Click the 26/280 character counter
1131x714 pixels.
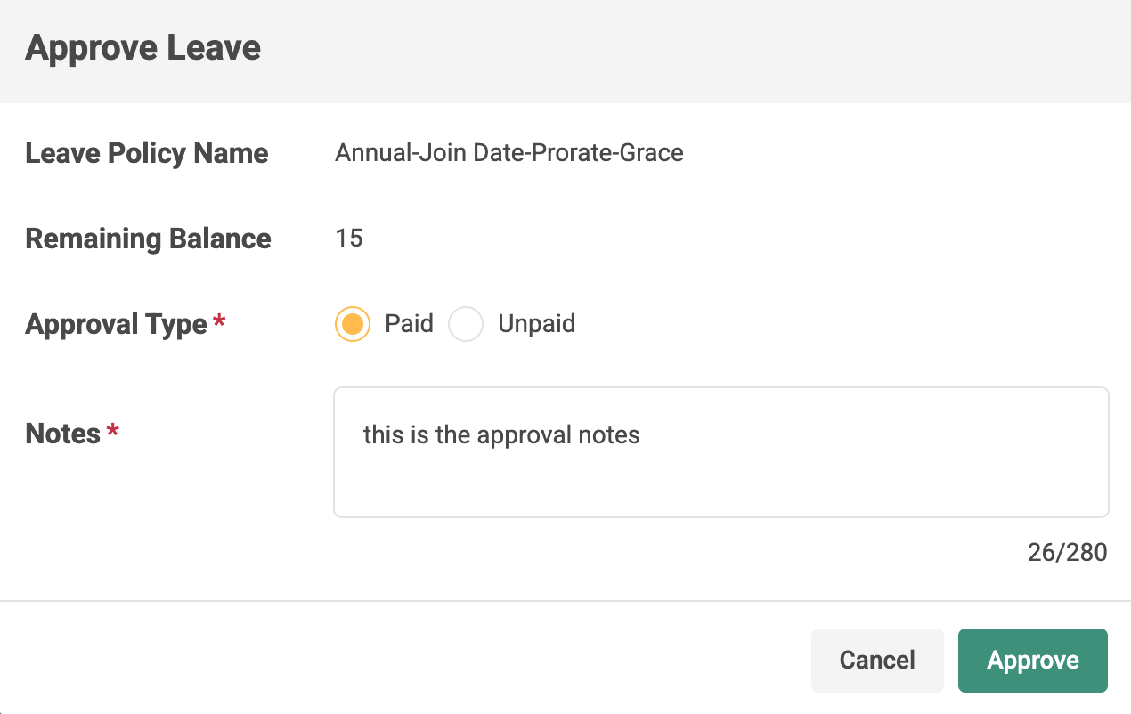(1067, 553)
